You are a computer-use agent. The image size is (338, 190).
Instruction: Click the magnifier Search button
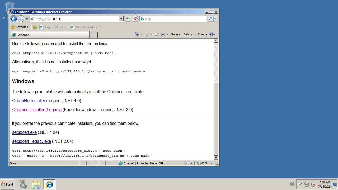click(210, 19)
